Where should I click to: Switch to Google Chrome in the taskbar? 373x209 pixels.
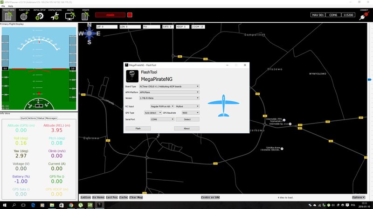click(x=71, y=205)
